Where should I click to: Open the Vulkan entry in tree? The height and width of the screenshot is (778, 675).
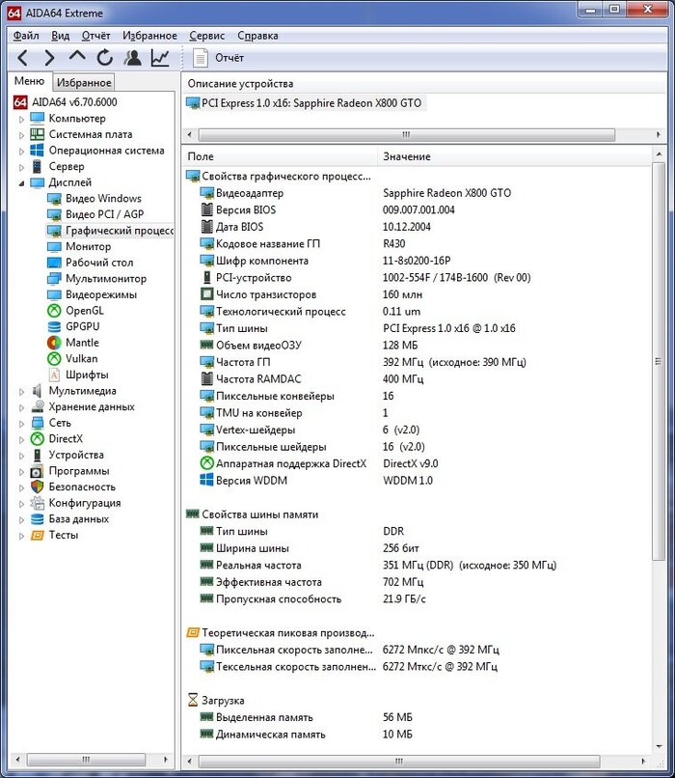pyautogui.click(x=81, y=358)
